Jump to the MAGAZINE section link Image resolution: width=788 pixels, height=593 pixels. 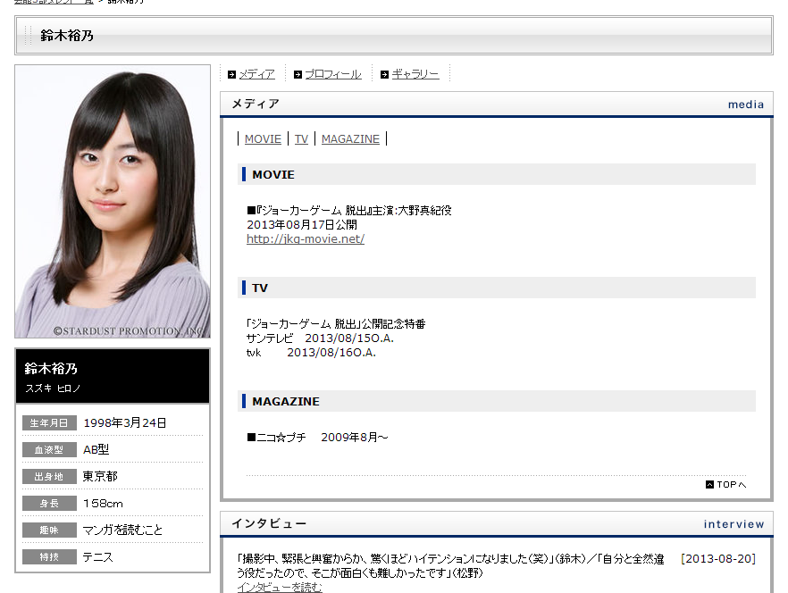(x=350, y=139)
